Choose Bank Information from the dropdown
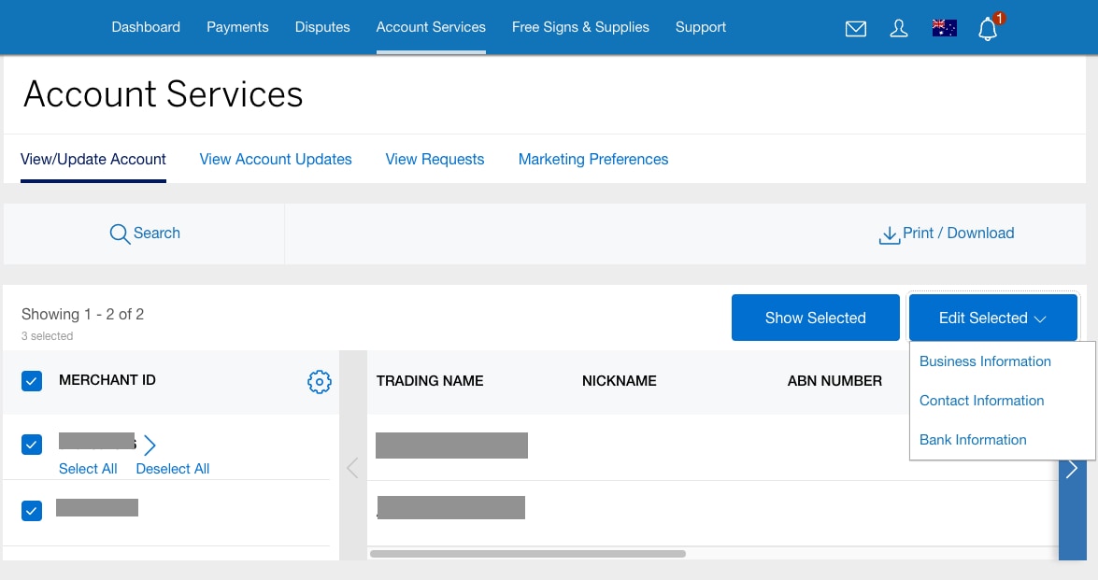The width and height of the screenshot is (1098, 580). [973, 439]
